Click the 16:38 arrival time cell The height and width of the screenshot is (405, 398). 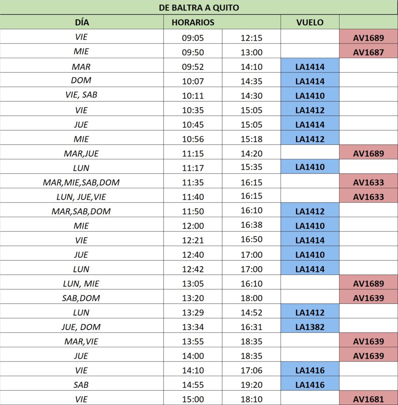click(x=251, y=226)
